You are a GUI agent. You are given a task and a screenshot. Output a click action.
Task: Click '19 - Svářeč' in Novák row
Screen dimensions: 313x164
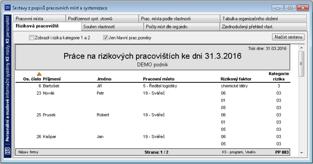(154, 93)
